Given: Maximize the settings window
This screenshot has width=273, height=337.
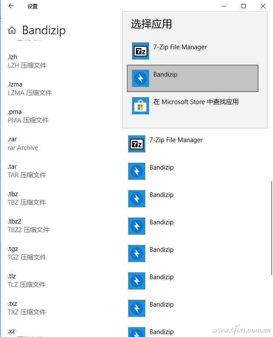Looking at the screenshot, I should coord(244,6).
